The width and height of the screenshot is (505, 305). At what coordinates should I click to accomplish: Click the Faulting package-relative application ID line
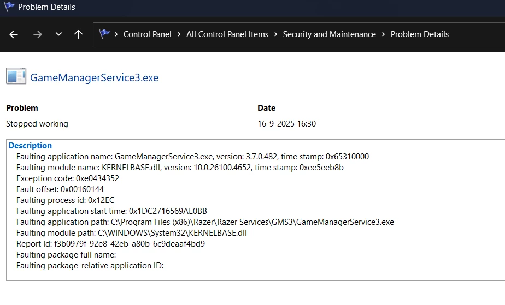point(90,266)
